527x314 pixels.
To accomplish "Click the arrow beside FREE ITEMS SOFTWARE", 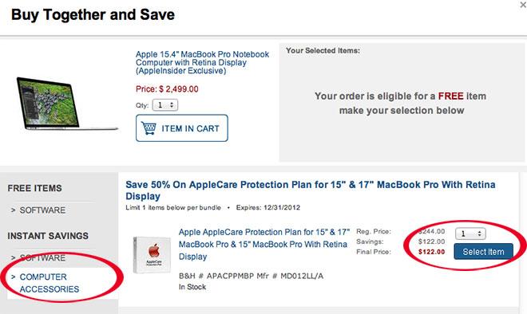I will click(13, 210).
